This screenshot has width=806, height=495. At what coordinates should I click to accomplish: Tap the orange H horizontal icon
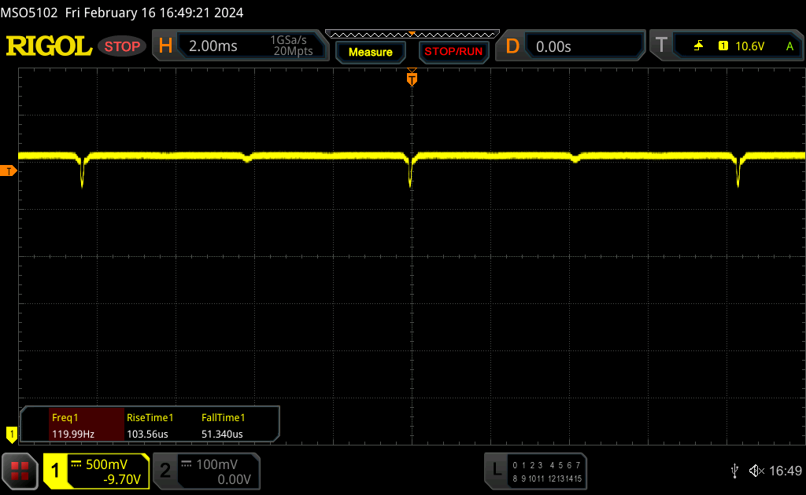click(165, 46)
